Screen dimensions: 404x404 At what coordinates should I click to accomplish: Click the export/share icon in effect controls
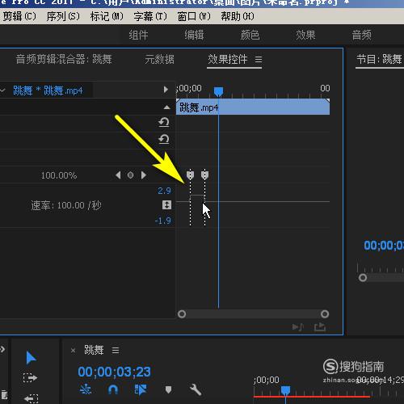(x=320, y=327)
